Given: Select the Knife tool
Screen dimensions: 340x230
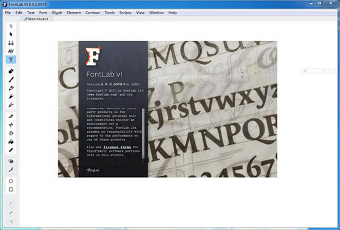Looking at the screenshot, I should 11,115.
